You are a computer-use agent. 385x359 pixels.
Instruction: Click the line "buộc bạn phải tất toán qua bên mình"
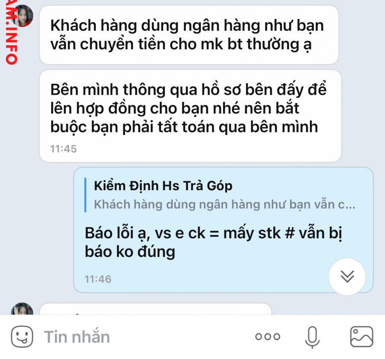184,127
